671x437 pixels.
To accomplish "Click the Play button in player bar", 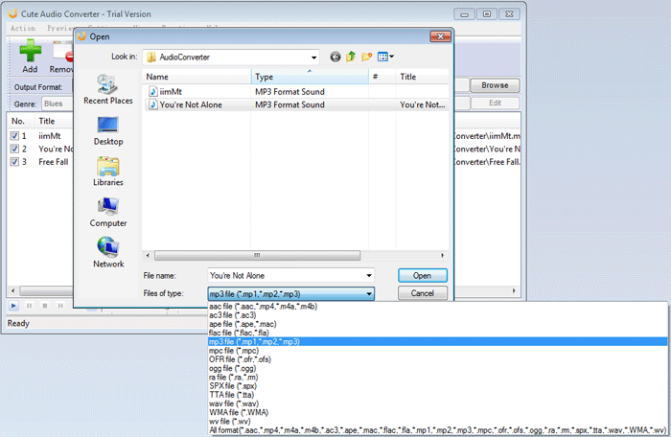I will pos(13,306).
